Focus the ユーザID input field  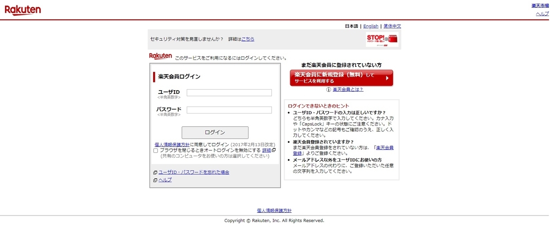click(x=229, y=93)
